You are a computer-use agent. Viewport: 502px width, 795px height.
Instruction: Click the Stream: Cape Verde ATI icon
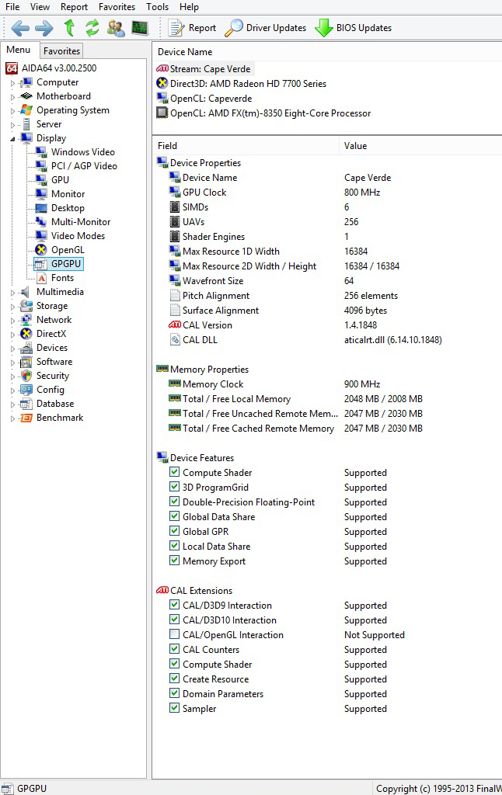point(162,68)
